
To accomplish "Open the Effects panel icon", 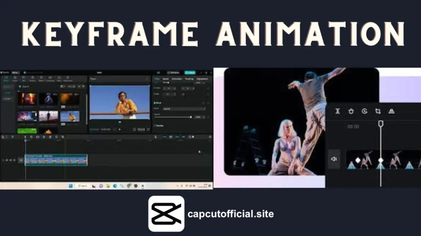I will click(41, 79).
